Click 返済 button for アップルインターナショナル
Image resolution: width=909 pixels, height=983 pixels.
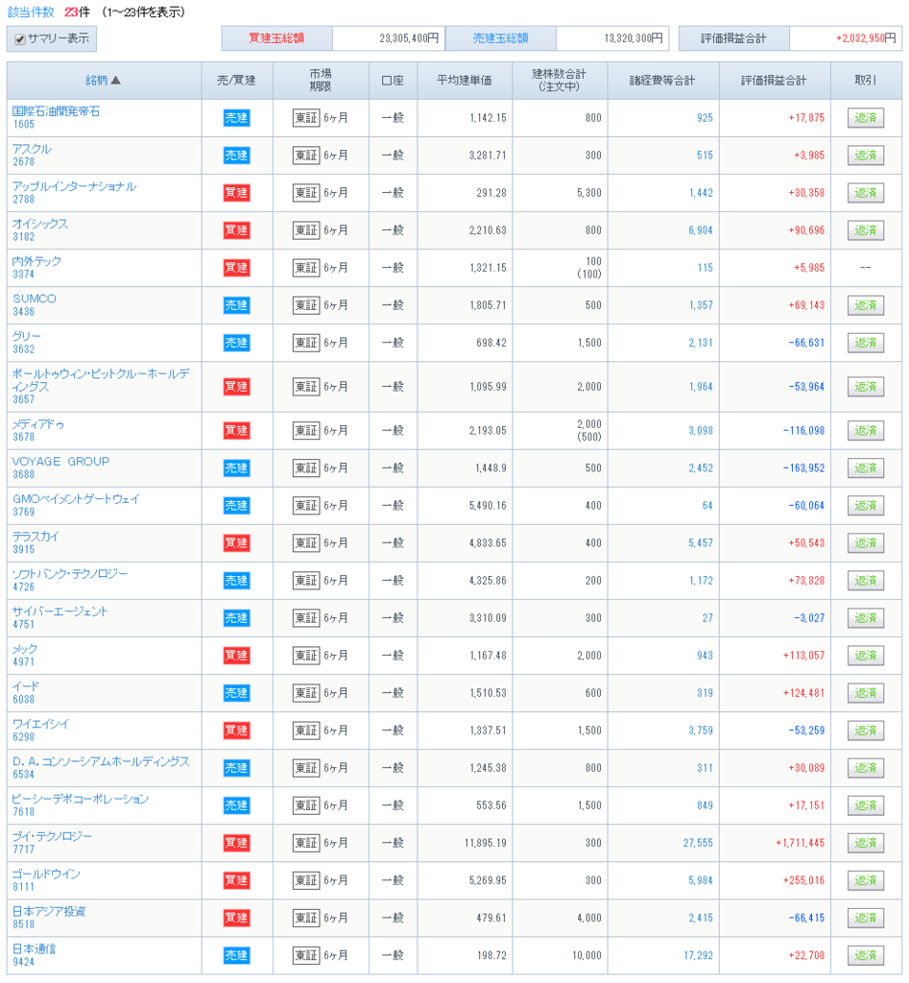point(865,193)
